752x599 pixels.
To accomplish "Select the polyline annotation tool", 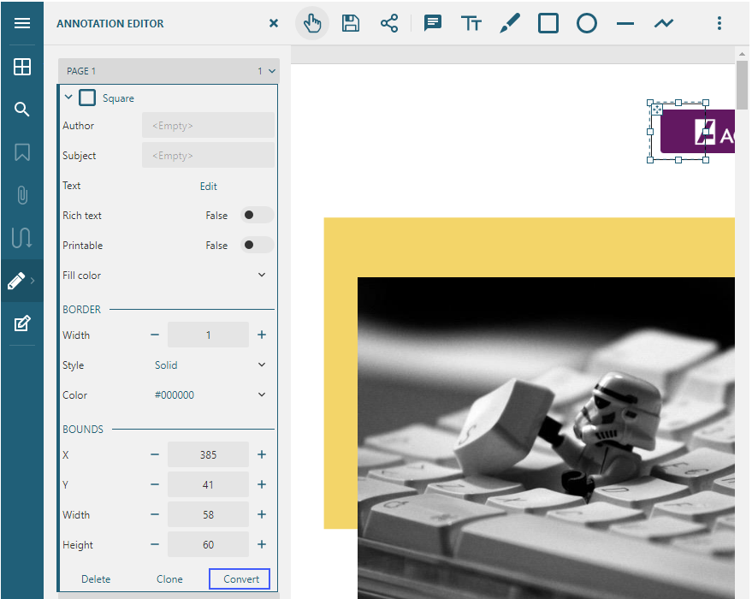I will point(664,23).
